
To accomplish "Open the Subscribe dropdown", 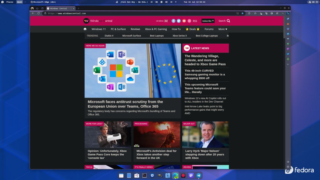I will pyautogui.click(x=208, y=21).
